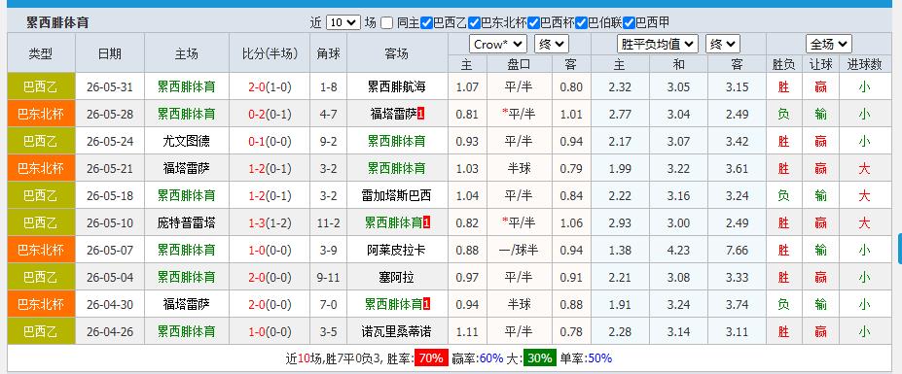This screenshot has height=374, width=902.
Task: Uncheck the 巴西乙 league filter
Action: (x=426, y=23)
